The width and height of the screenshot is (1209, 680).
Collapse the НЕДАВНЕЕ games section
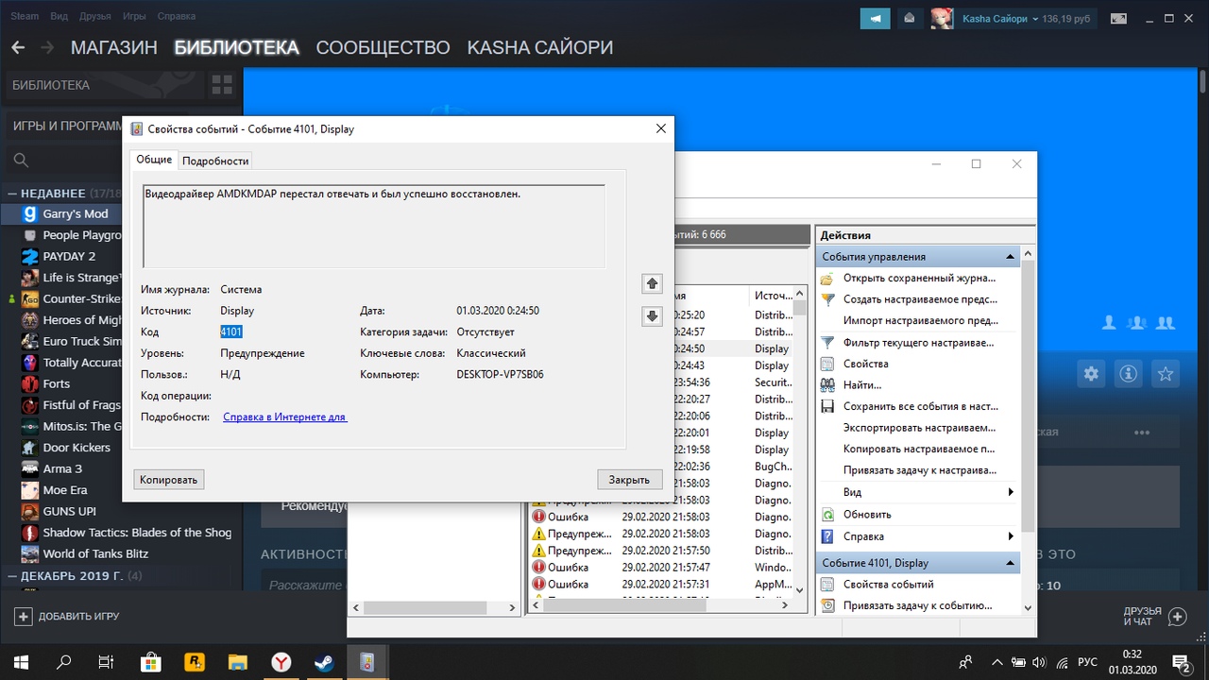tap(12, 193)
